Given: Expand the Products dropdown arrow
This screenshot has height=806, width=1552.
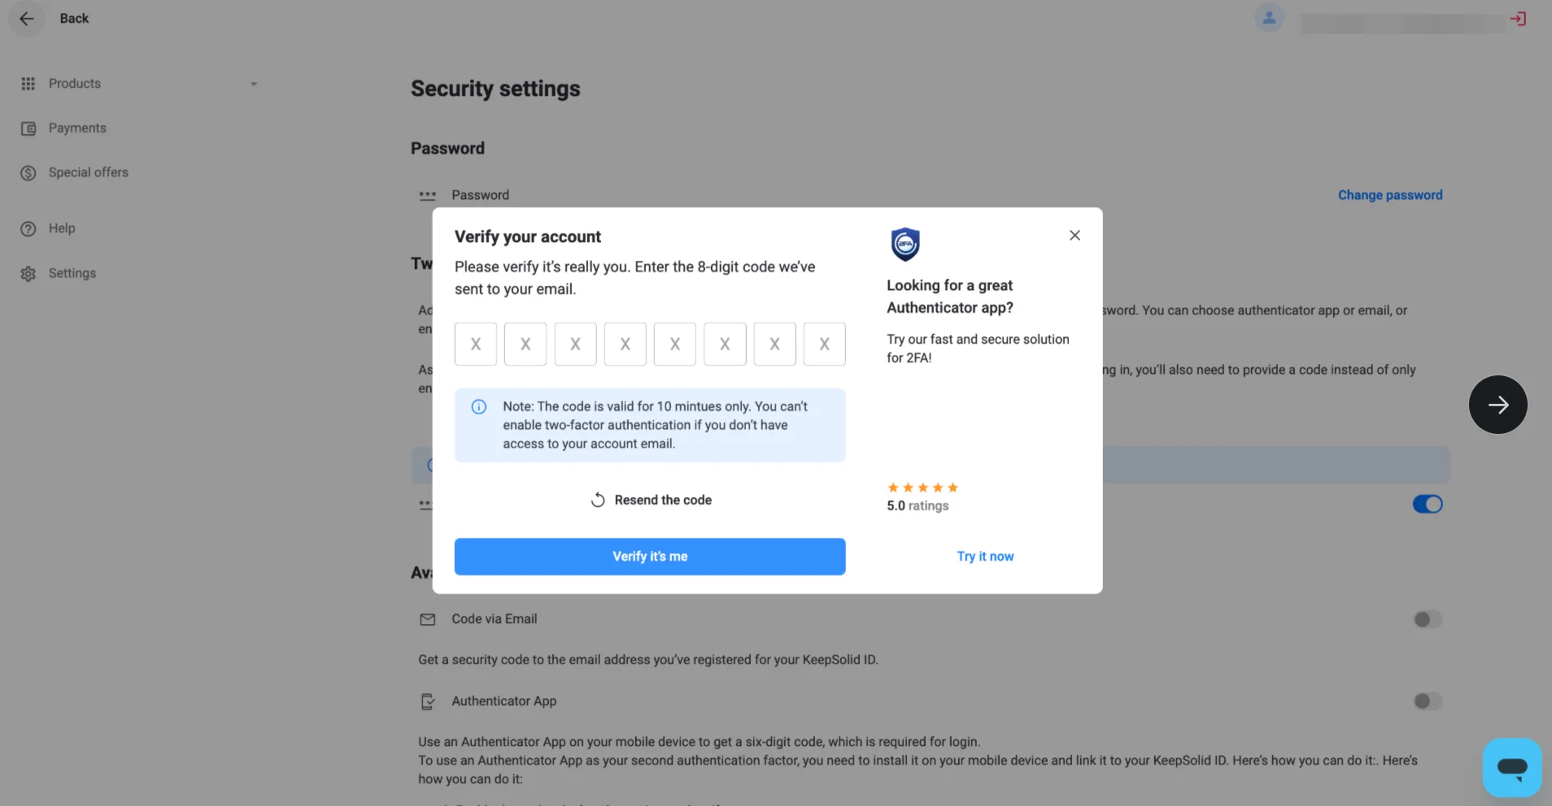Looking at the screenshot, I should point(254,84).
